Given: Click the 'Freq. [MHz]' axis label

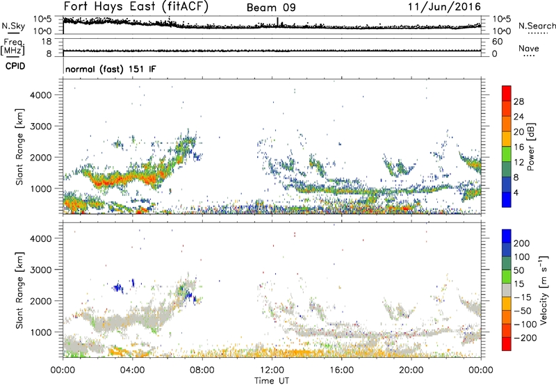Looking at the screenshot, I should [13, 47].
